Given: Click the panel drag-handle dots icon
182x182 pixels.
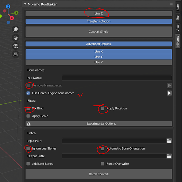Looking at the screenshot, I should pos(172,4).
